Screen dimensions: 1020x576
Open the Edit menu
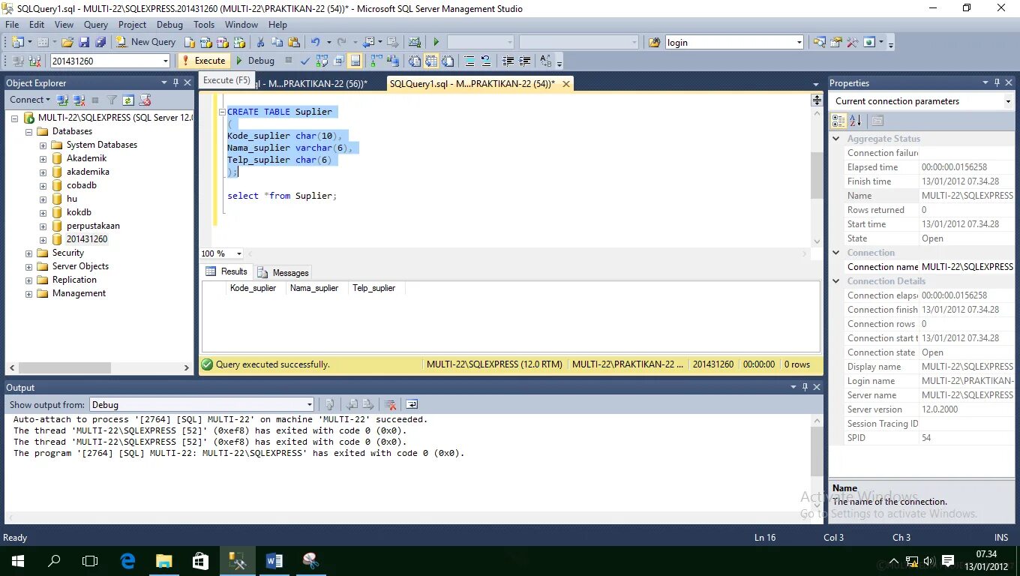pyautogui.click(x=37, y=25)
